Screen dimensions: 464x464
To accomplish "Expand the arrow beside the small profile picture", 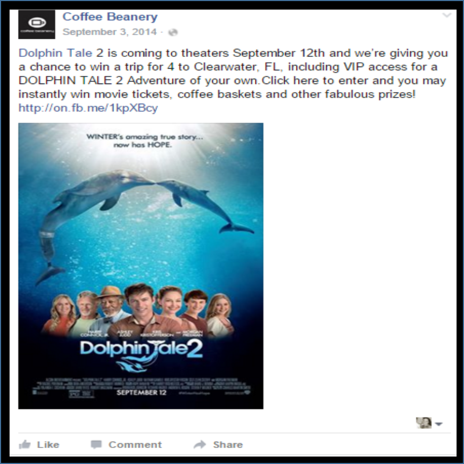I will [439, 424].
